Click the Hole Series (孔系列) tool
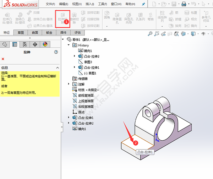The image size is (213, 179). click(x=140, y=17)
